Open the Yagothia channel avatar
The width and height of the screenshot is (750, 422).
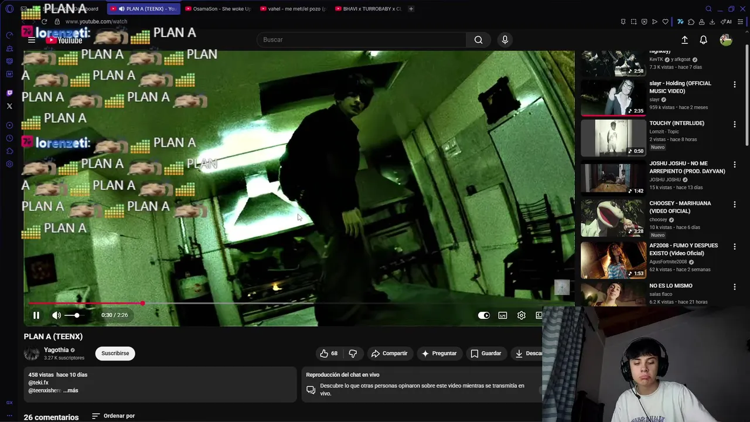(32, 353)
